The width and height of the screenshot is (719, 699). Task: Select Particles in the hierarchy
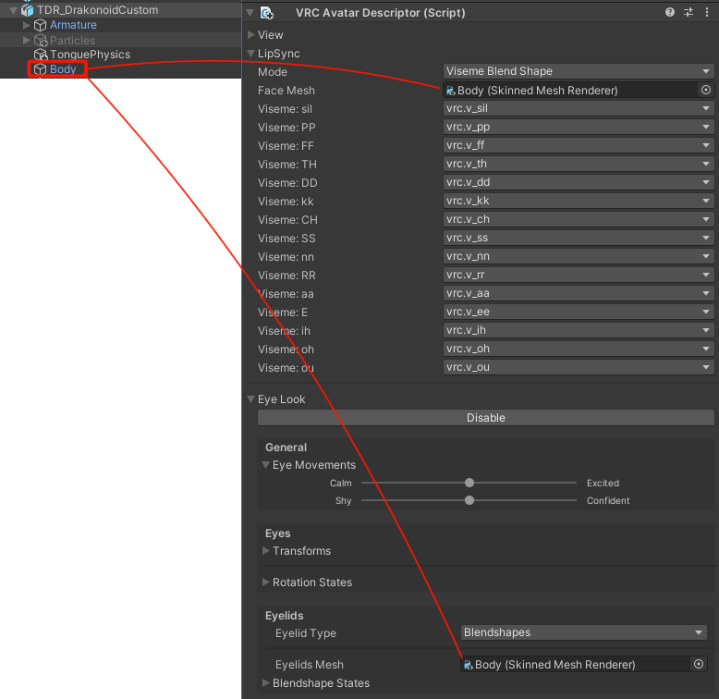tap(72, 40)
